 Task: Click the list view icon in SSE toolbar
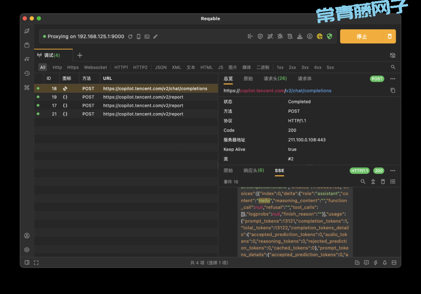pos(393,182)
